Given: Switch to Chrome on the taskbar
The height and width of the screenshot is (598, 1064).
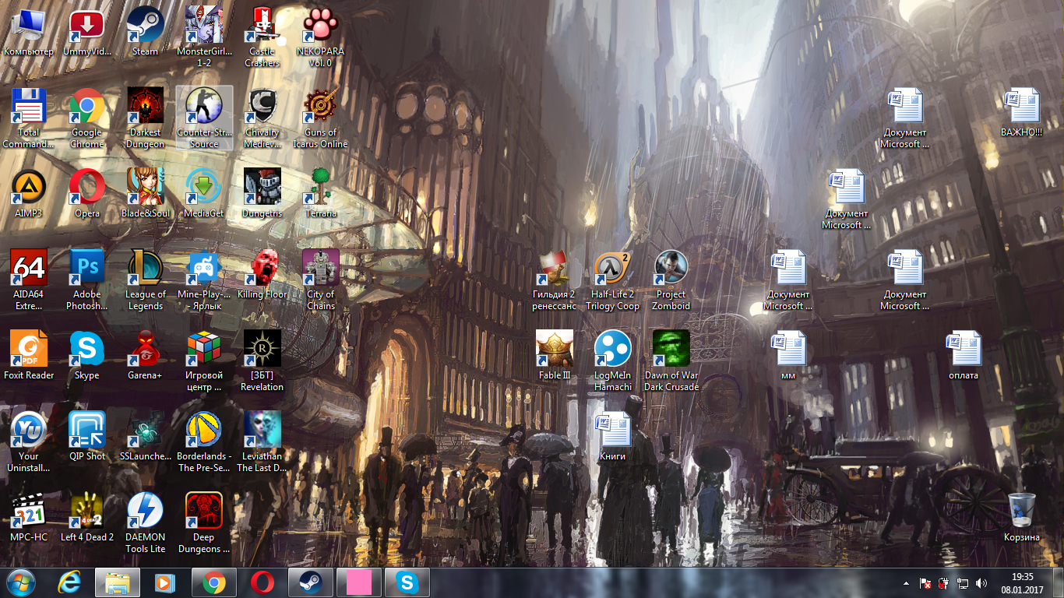Looking at the screenshot, I should pos(214,582).
